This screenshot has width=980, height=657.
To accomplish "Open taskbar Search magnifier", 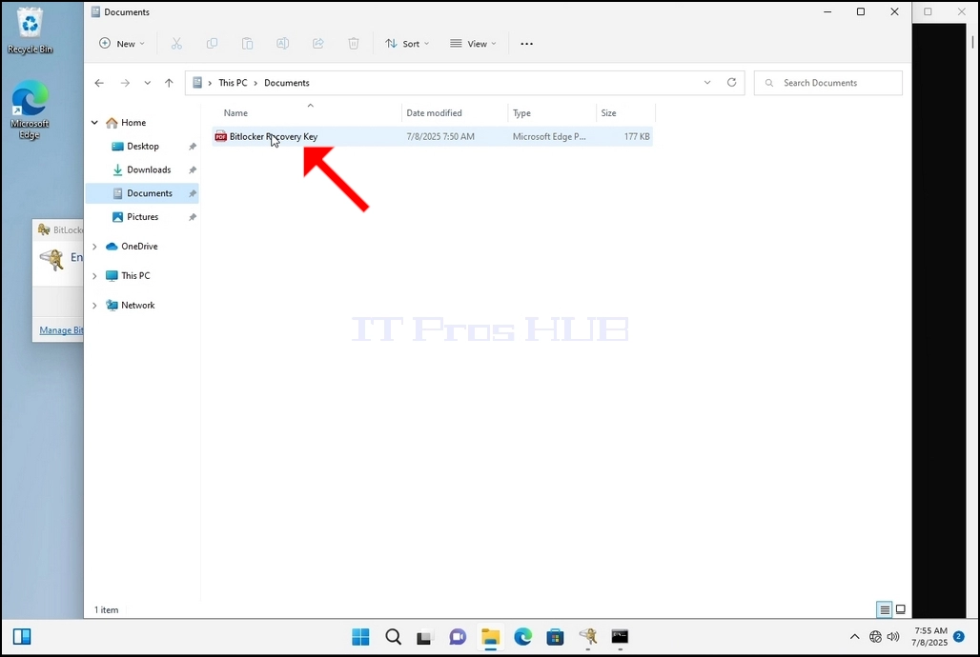I will (x=393, y=637).
